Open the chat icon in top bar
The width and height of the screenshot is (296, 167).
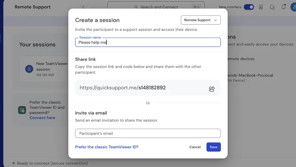pyautogui.click(x=272, y=7)
